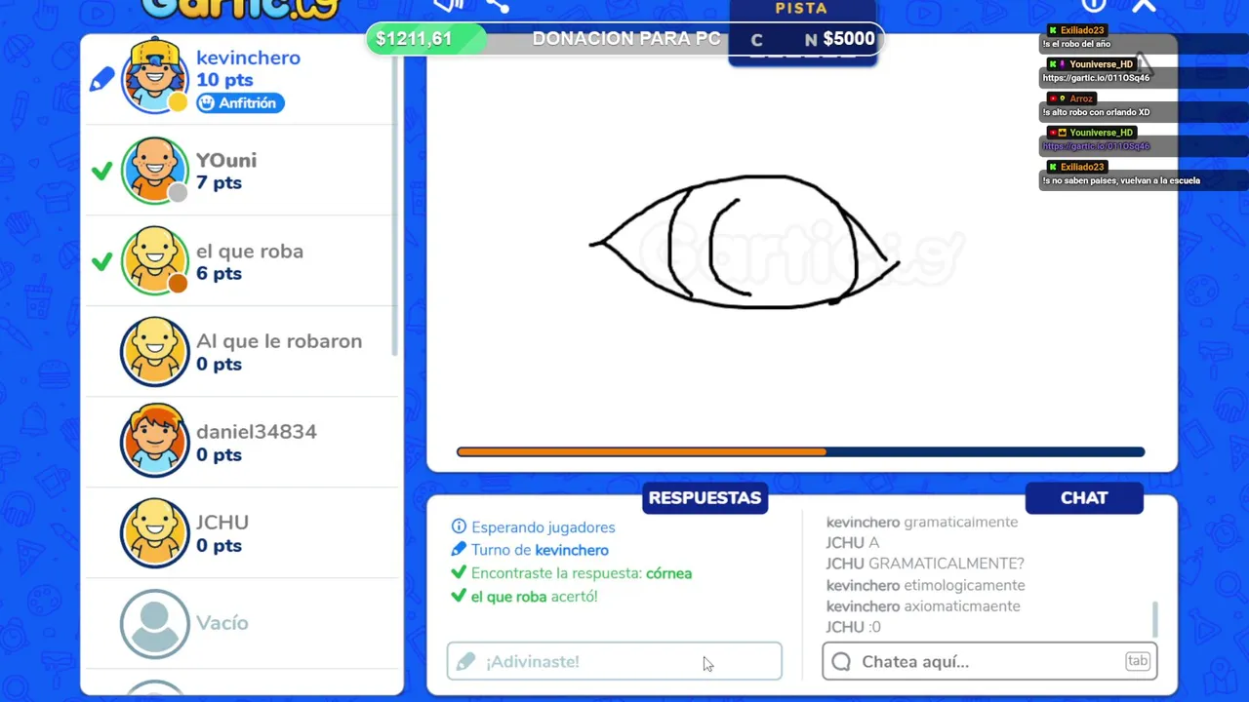Click the check icon beside el que roba acertó
Image resolution: width=1249 pixels, height=702 pixels.
[459, 596]
